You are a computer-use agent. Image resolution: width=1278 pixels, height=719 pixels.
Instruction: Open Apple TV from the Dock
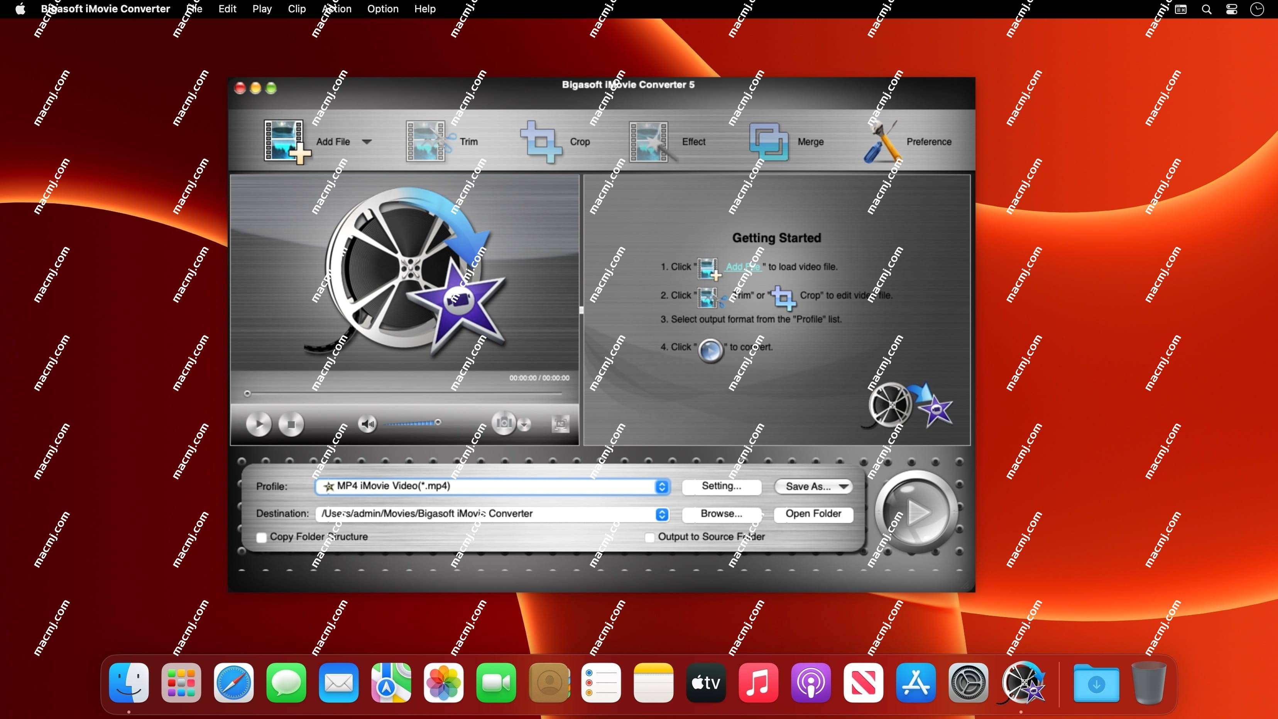[706, 683]
